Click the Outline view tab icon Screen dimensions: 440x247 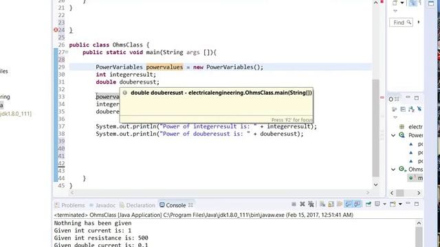click(x=391, y=99)
